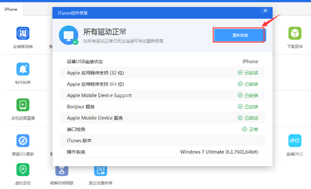
Task: Select the 端口检测 row
Action: click(x=162, y=129)
